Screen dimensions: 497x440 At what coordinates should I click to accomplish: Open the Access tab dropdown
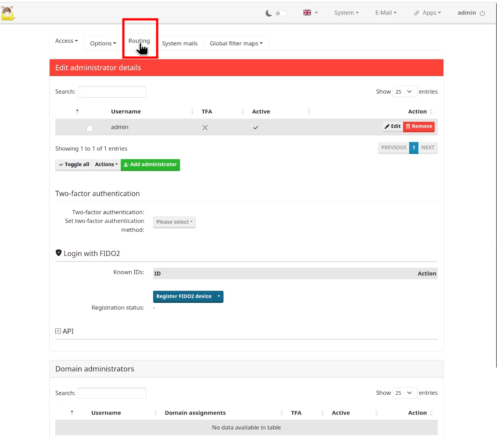tap(67, 41)
